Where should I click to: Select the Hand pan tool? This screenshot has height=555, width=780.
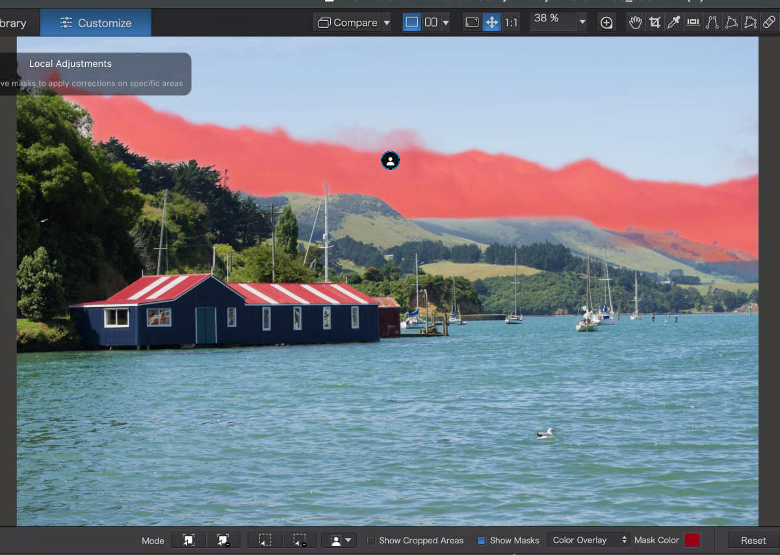click(635, 23)
